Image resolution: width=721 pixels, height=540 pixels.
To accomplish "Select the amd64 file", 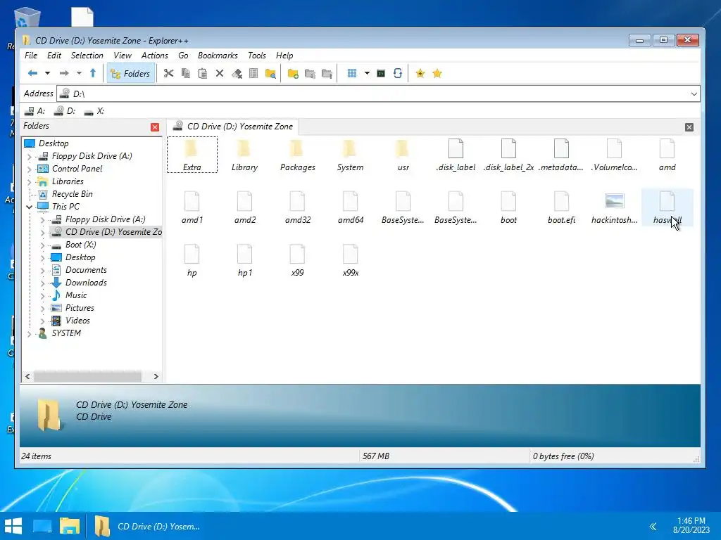I will tap(351, 208).
